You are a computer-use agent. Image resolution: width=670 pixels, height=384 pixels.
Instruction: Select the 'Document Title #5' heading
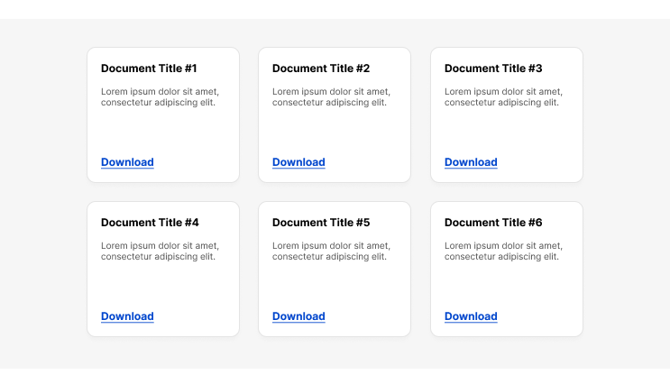[321, 223]
